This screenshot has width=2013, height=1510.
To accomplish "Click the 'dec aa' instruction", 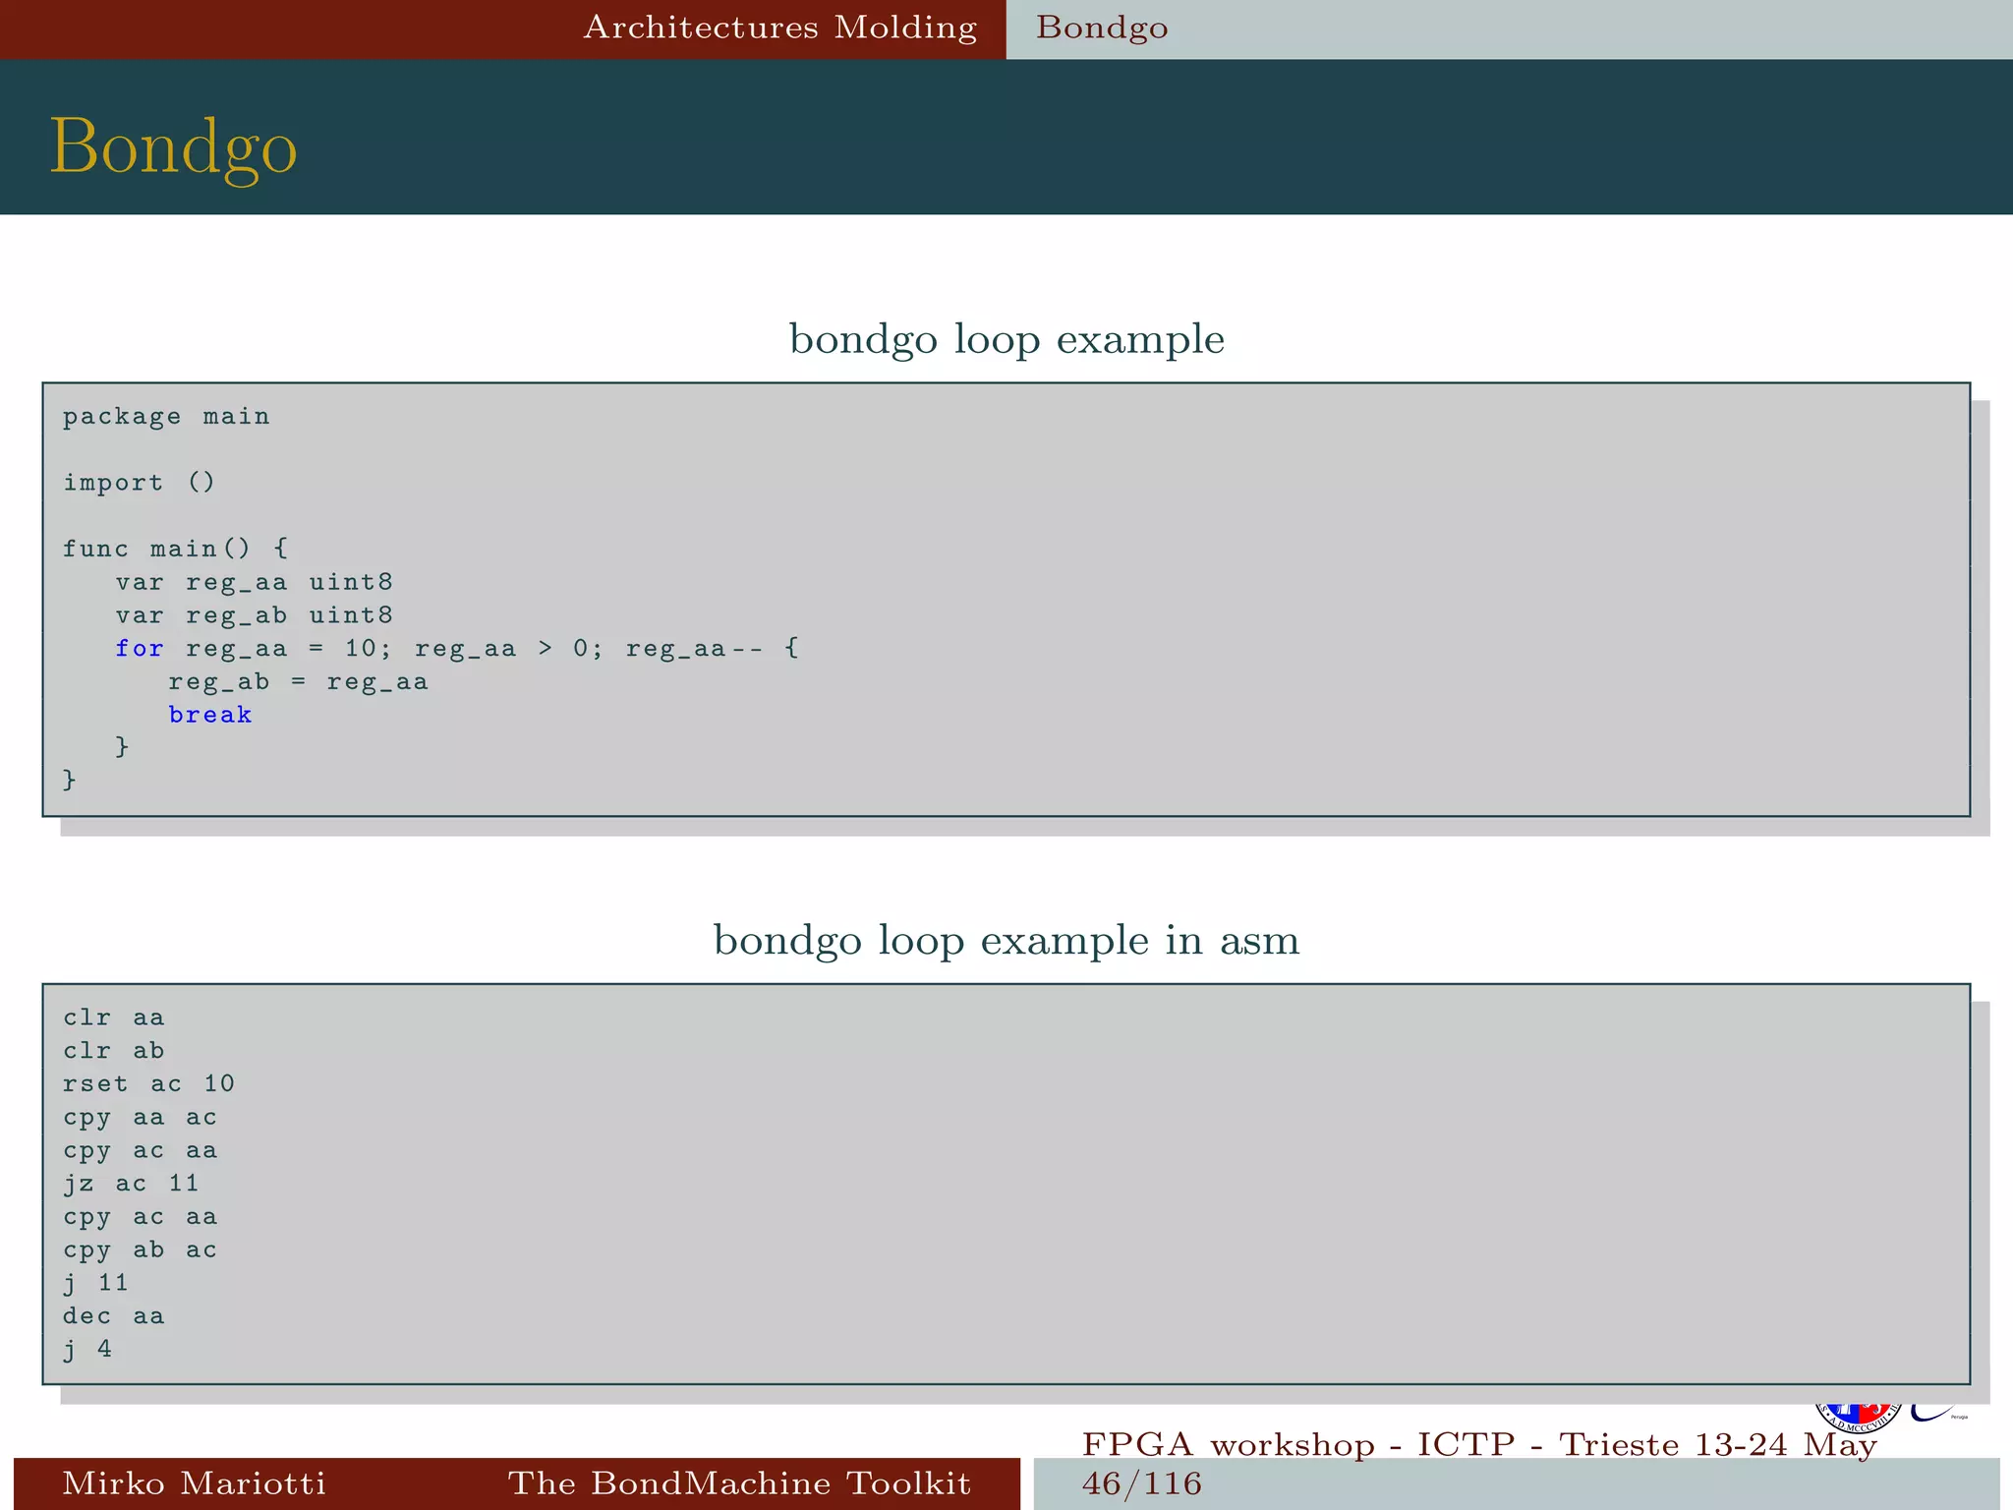I will pyautogui.click(x=114, y=1316).
